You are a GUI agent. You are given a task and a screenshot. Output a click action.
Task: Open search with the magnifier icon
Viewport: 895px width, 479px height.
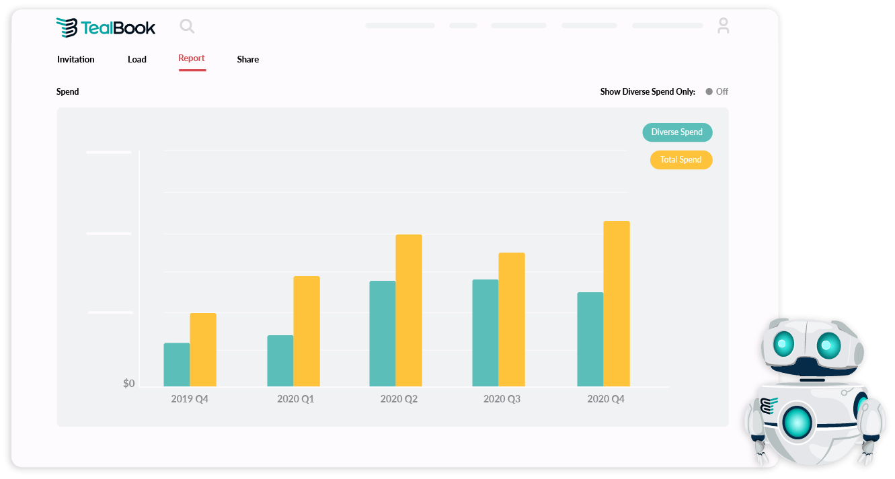click(x=187, y=26)
